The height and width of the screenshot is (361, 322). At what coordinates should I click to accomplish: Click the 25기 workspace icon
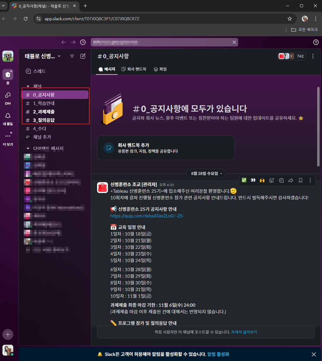[x=8, y=56]
